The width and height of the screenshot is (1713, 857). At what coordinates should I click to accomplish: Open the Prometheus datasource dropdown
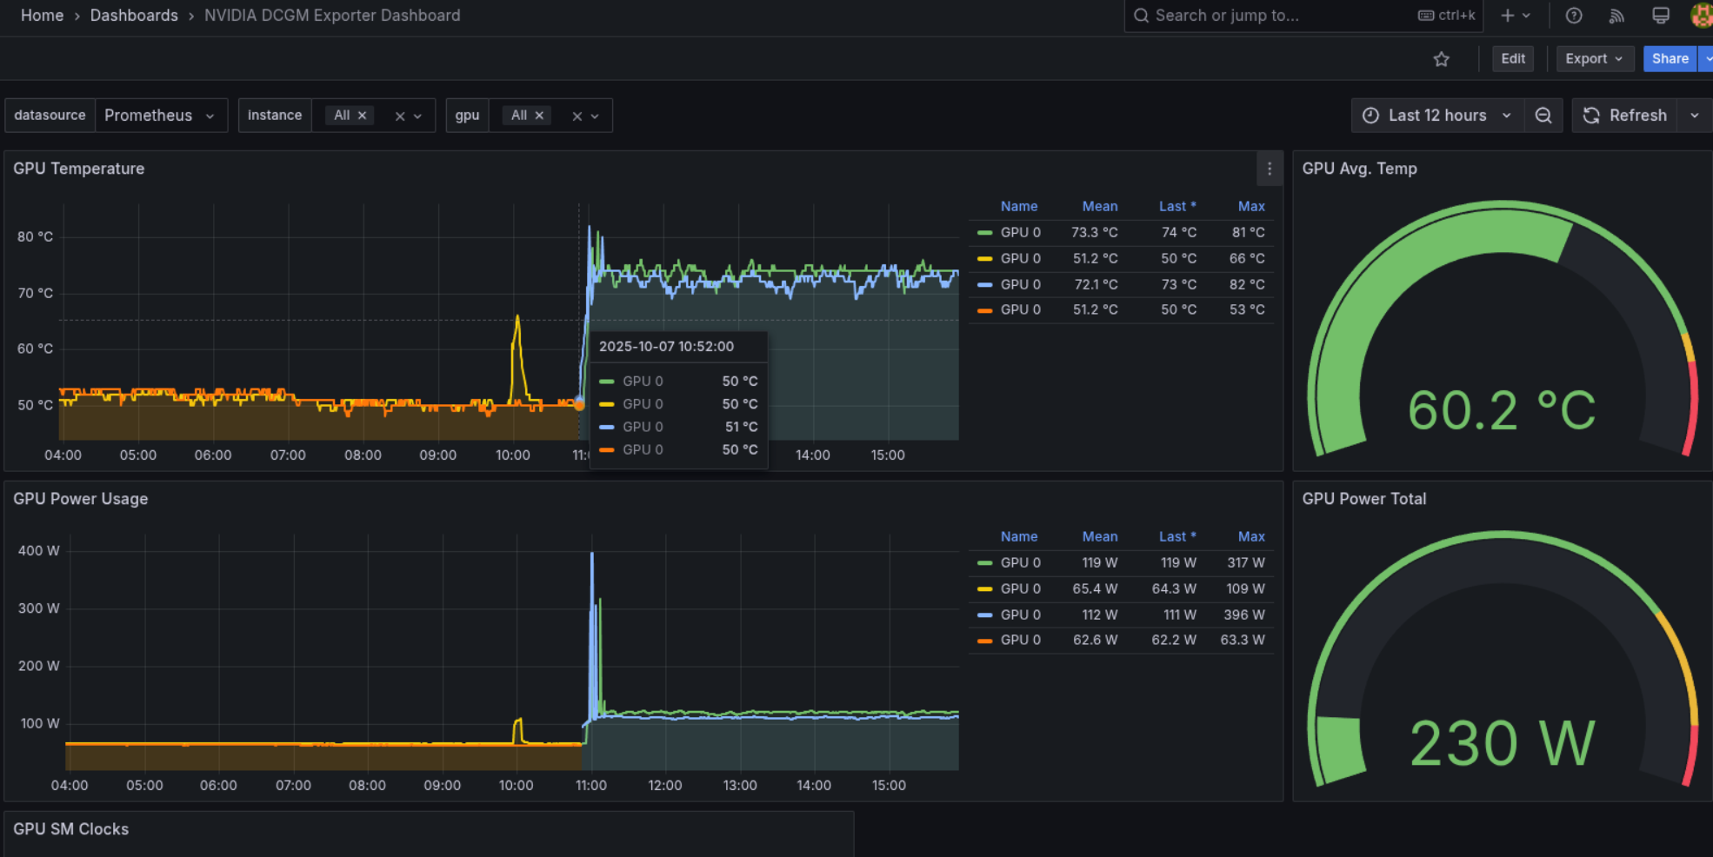161,115
